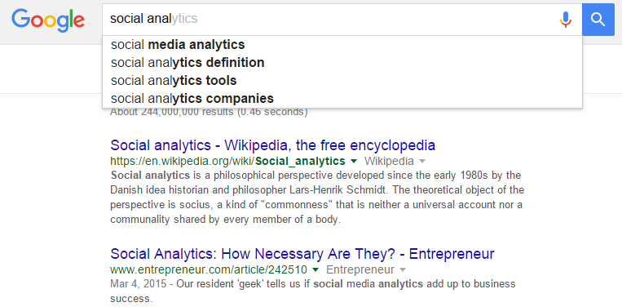Screen dimensions: 622x307
Task: Click the Wikipedia result description snippet
Action: tap(317, 198)
